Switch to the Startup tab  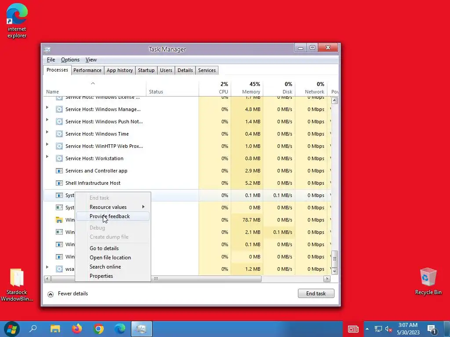pyautogui.click(x=146, y=70)
